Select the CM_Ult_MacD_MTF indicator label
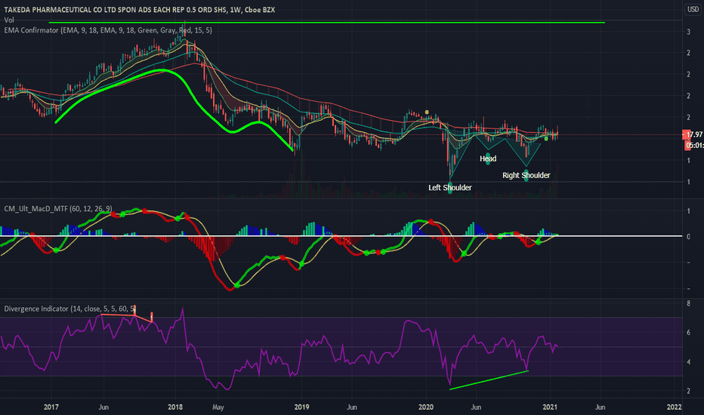Viewport: 704px width, 415px height. tap(58, 208)
